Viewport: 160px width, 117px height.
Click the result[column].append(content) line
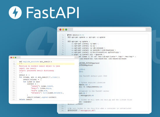coord(42,97)
